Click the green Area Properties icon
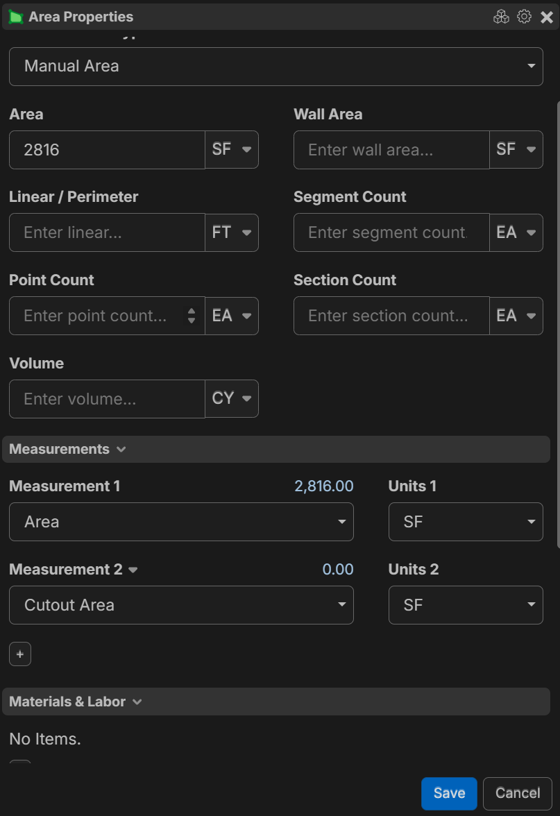Viewport: 560px width, 816px height. (x=15, y=17)
